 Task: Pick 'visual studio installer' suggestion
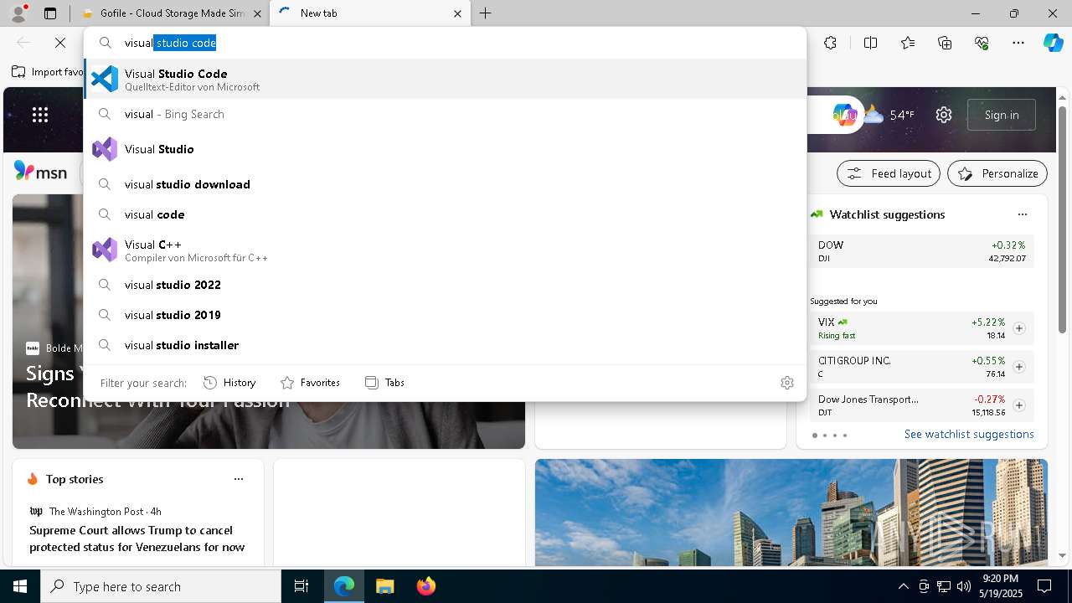click(x=445, y=345)
